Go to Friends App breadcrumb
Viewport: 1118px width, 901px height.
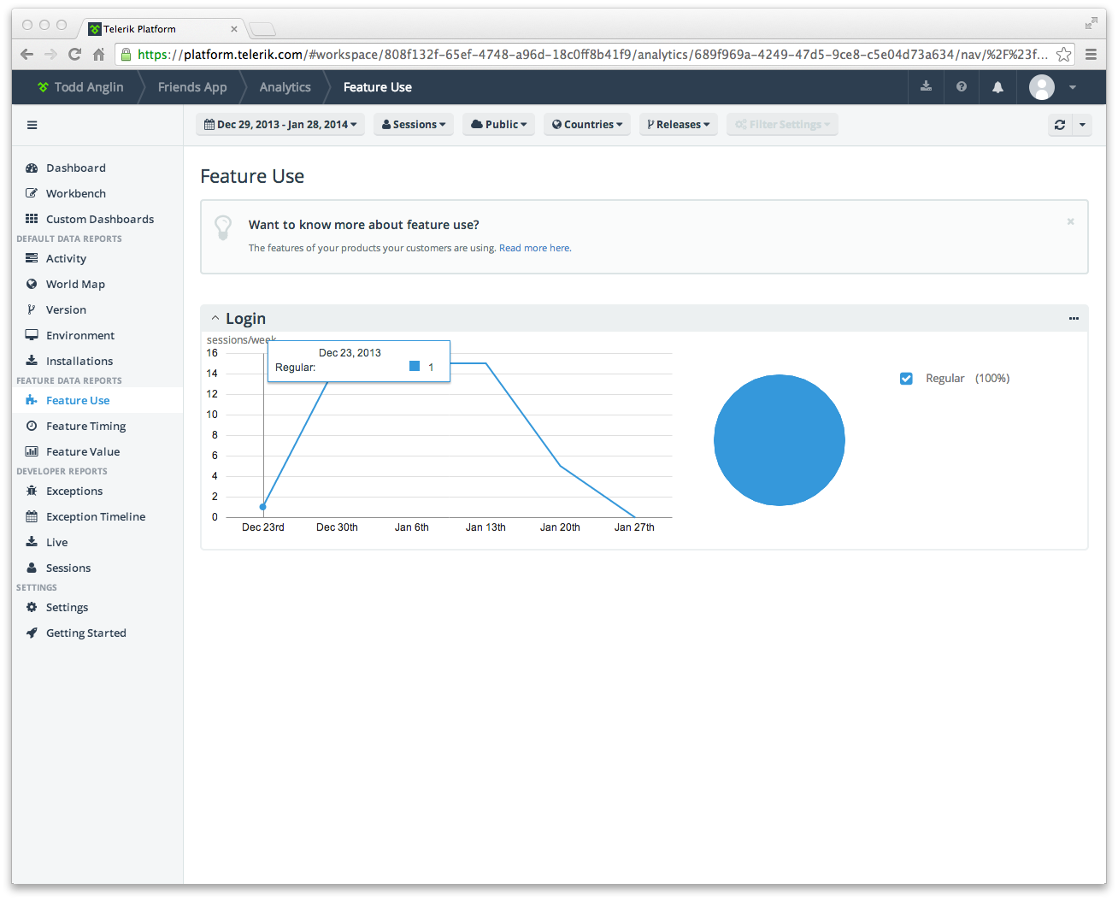coord(192,87)
